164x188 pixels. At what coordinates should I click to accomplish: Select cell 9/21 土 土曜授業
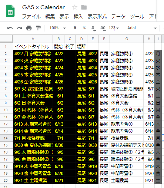(x=33, y=181)
